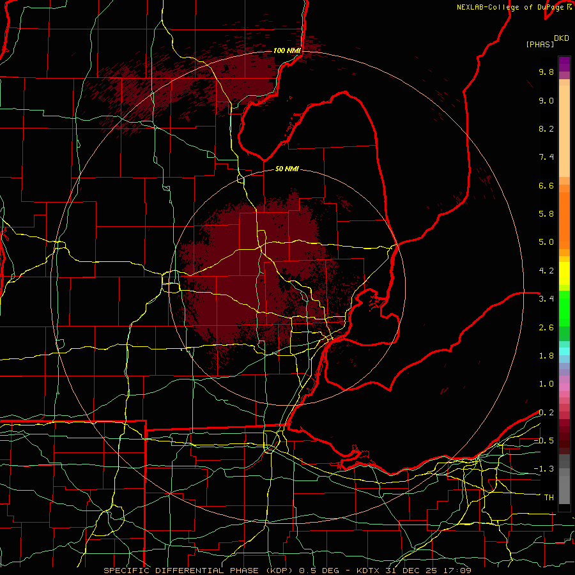Select the 8.2 legend value
575x575 pixels.
click(546, 128)
